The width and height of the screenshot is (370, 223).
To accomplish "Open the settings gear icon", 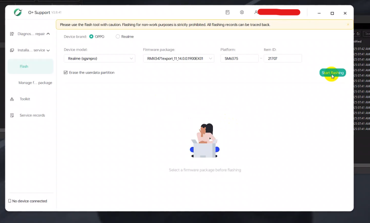I will (242, 13).
